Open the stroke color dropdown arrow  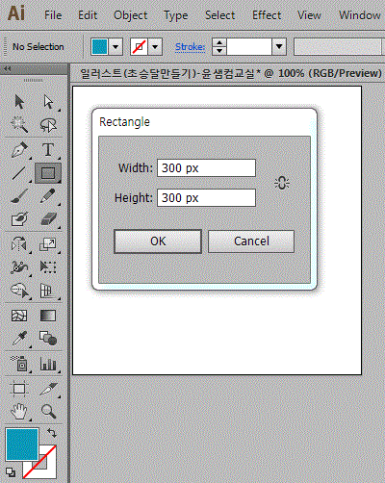pyautogui.click(x=155, y=47)
